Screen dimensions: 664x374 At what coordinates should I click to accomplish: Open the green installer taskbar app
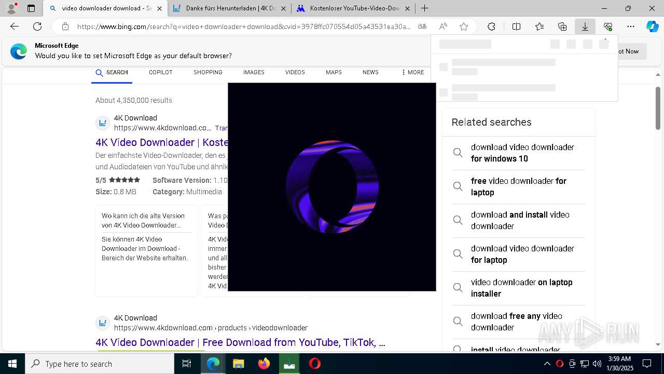[x=289, y=364]
